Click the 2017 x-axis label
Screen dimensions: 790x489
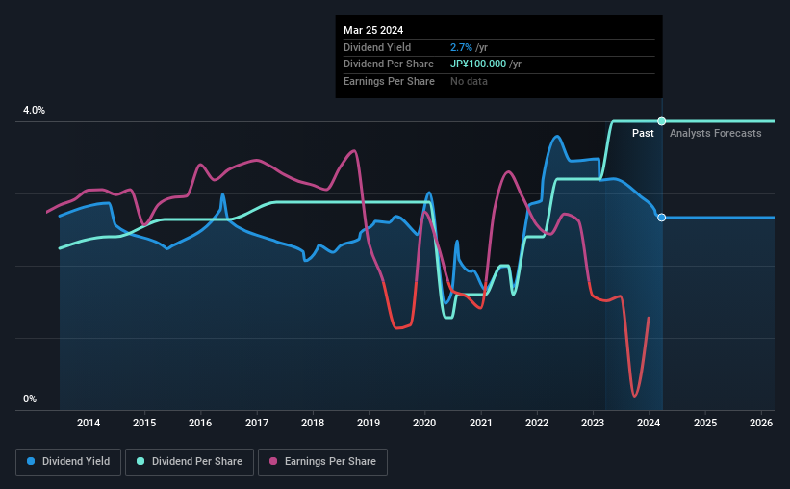[x=257, y=423]
